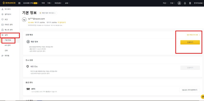This screenshot has height=101, width=204.
Task: Click the 2BTC limit text
Action: click(x=33, y=89)
